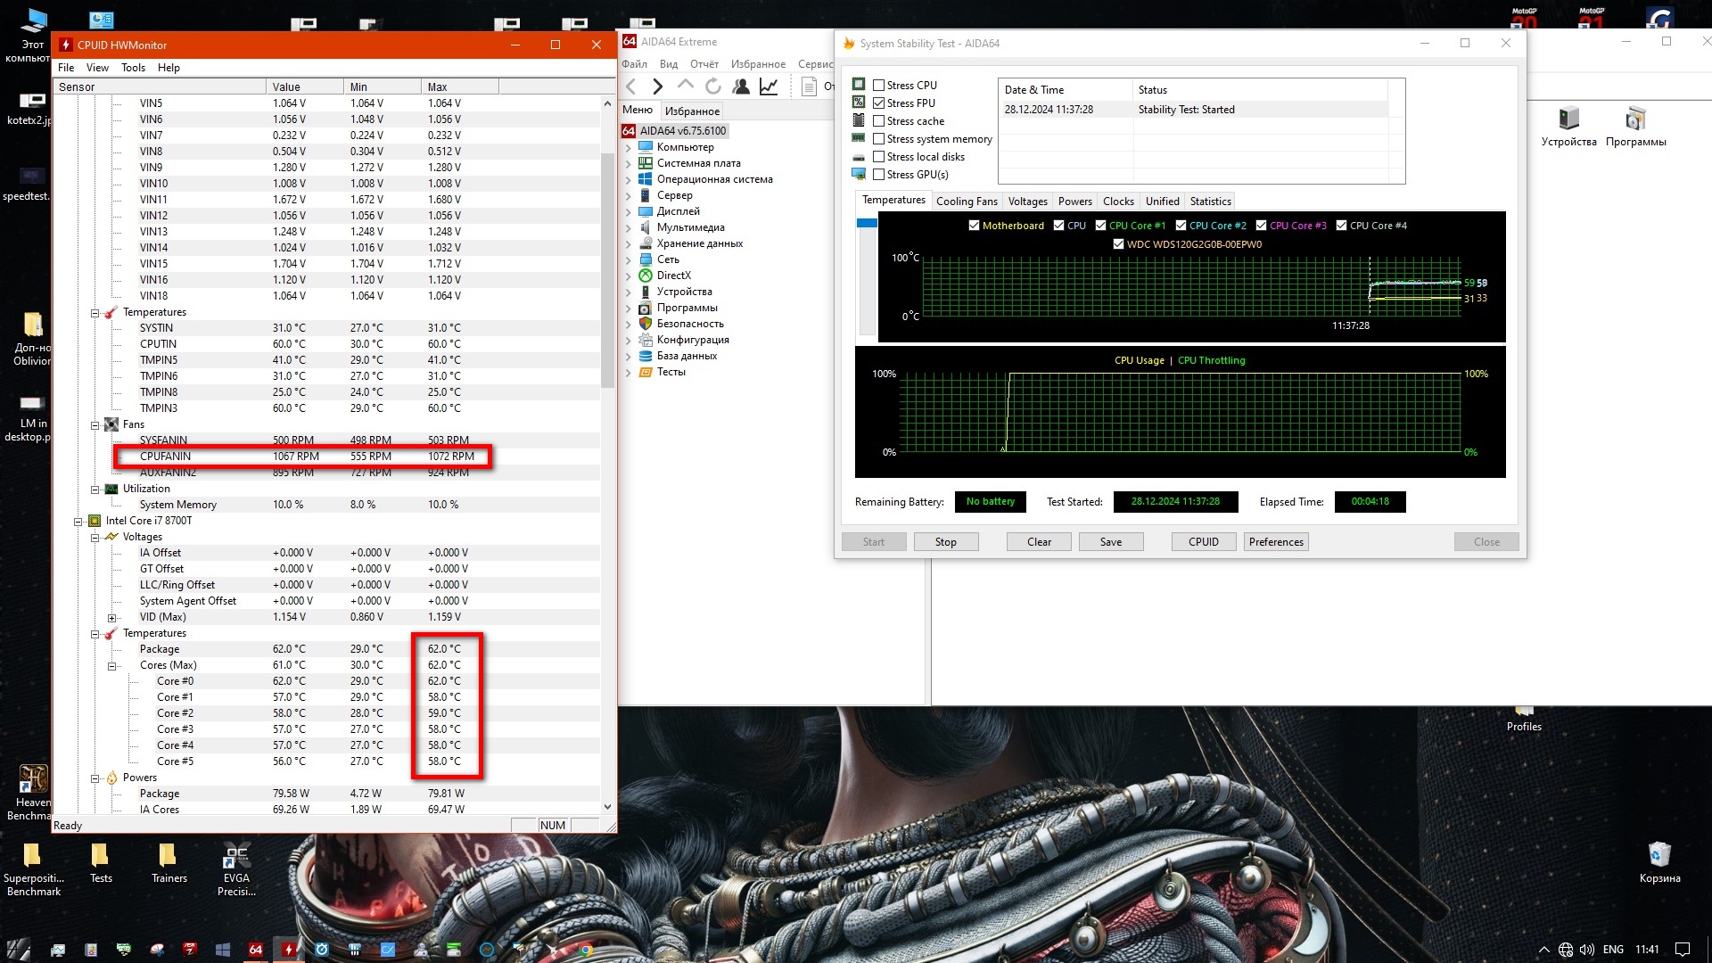Click the report document toolbar icon
The width and height of the screenshot is (1712, 963).
(809, 86)
